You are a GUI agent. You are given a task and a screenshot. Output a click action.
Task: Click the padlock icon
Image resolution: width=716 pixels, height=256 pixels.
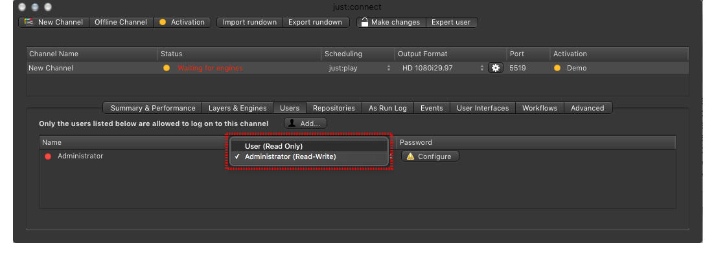tap(364, 22)
